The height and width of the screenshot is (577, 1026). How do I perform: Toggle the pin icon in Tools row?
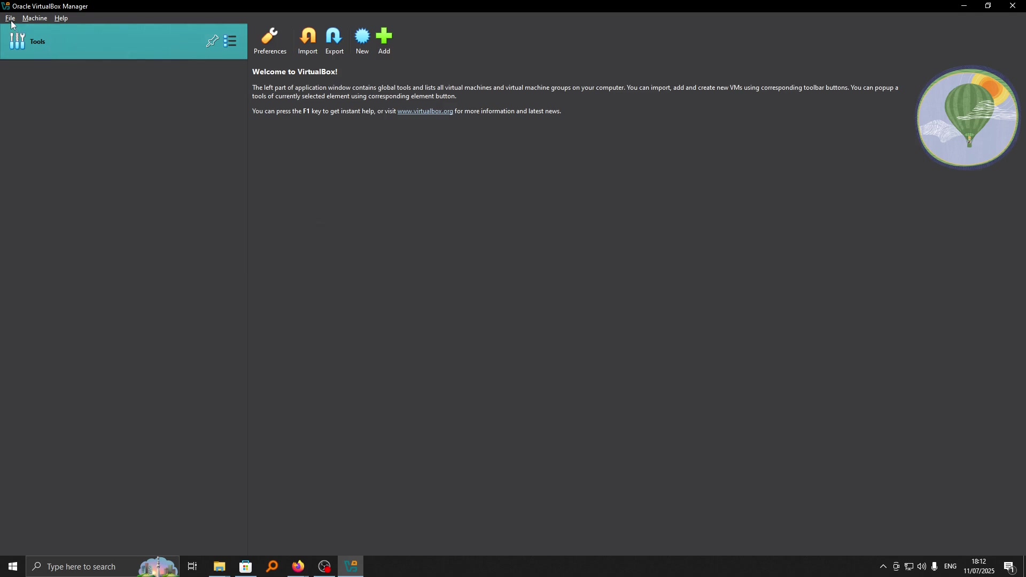click(212, 42)
